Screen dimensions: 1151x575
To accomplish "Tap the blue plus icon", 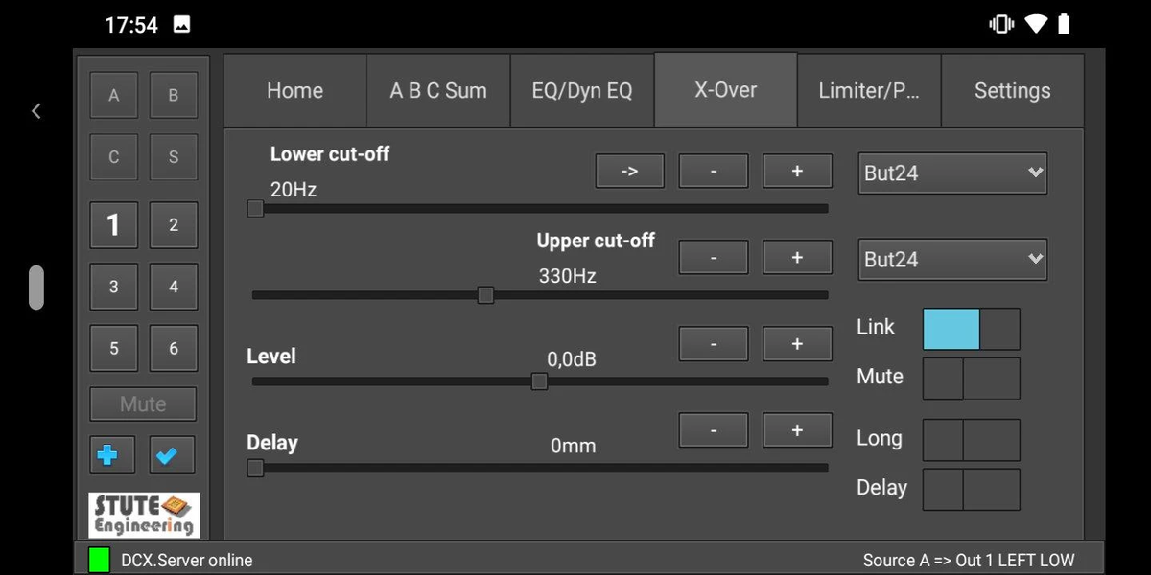I will (107, 455).
